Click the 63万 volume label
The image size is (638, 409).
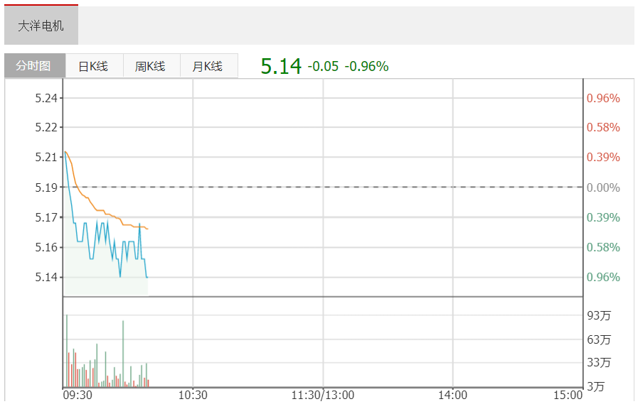pos(599,339)
